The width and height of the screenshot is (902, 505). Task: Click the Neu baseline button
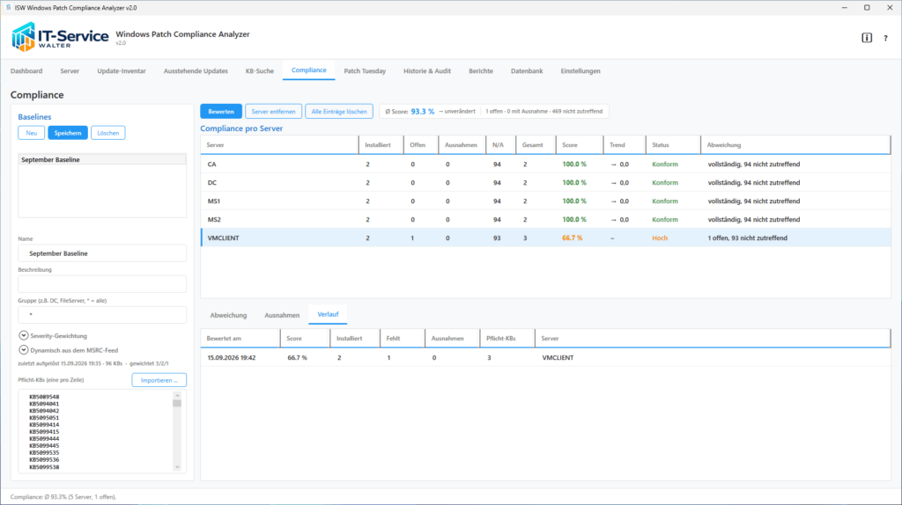point(31,133)
